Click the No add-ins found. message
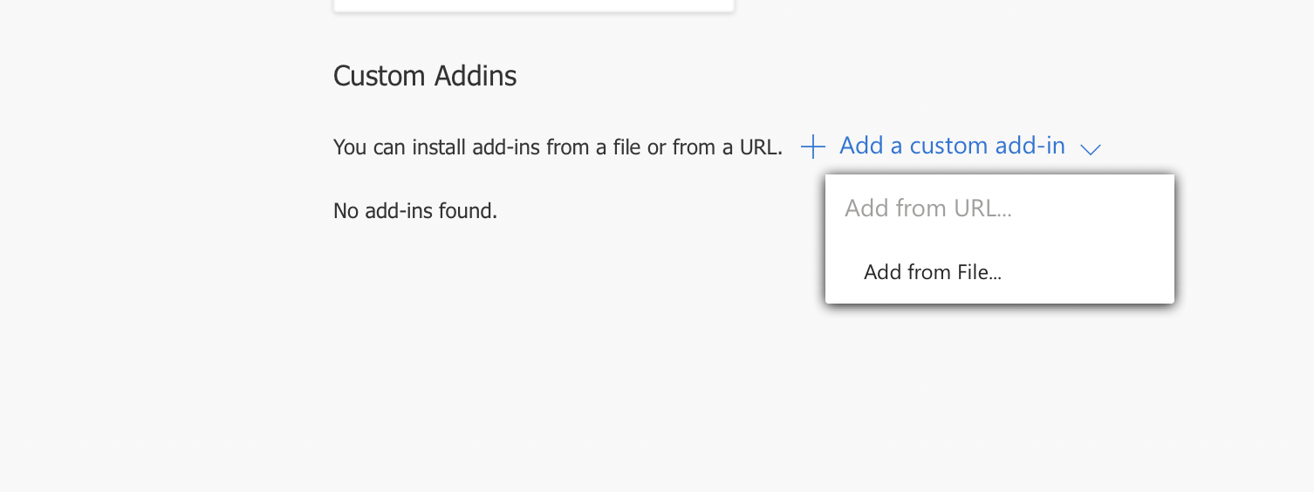Screen dimensions: 1314x492 coord(415,210)
